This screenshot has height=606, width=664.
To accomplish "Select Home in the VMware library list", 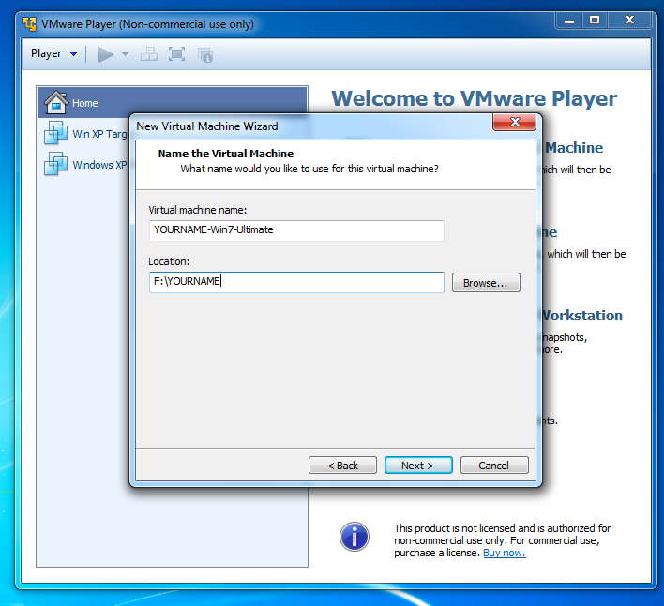I will point(173,103).
